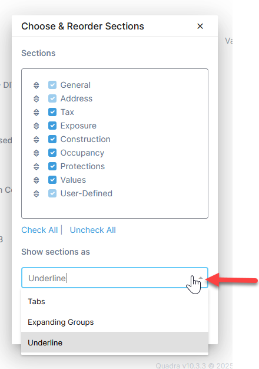Click the Check All link
Viewport: 259px width, 369px height.
coord(39,230)
